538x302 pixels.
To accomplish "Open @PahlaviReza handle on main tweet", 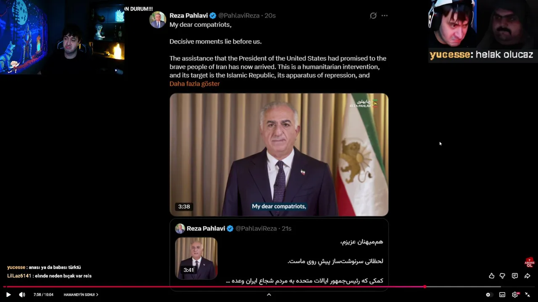I will tap(239, 16).
